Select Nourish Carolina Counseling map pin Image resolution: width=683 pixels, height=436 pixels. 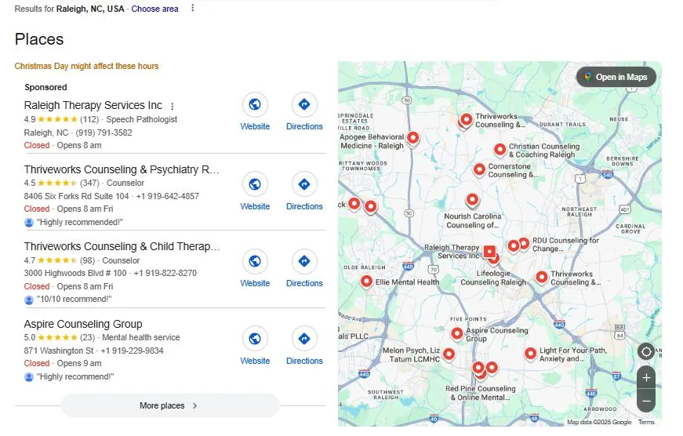tap(472, 201)
